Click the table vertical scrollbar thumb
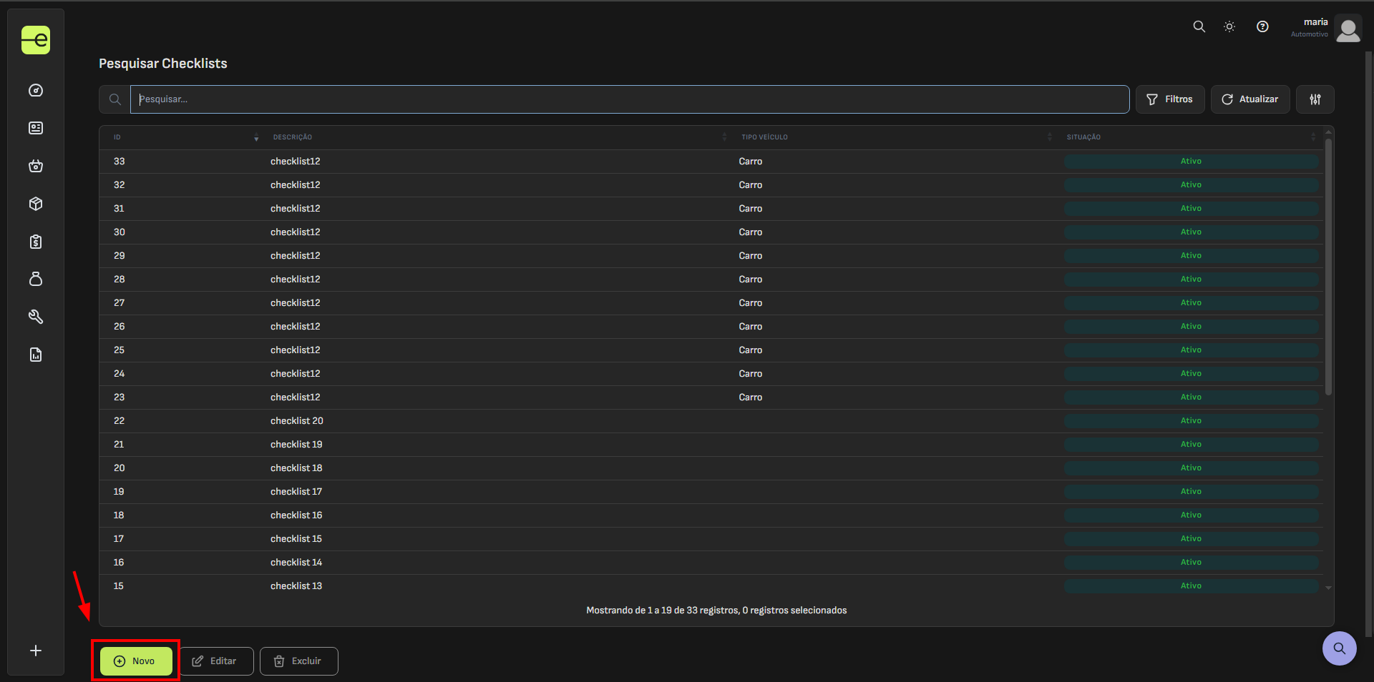The image size is (1374, 682). click(x=1329, y=266)
